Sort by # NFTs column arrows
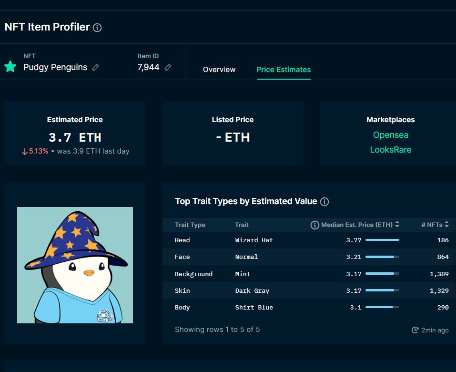The height and width of the screenshot is (372, 456). pyautogui.click(x=446, y=225)
